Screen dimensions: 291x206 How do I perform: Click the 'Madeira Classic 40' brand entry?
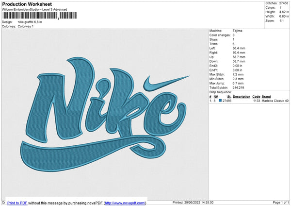point(275,101)
